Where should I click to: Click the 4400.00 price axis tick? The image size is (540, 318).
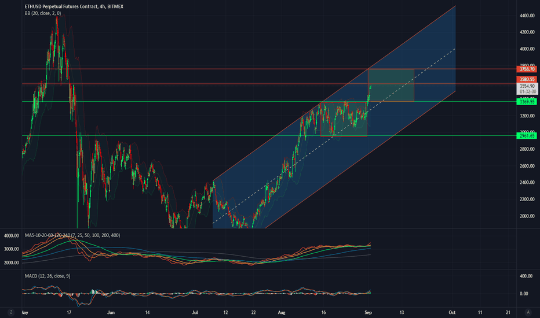click(x=527, y=16)
